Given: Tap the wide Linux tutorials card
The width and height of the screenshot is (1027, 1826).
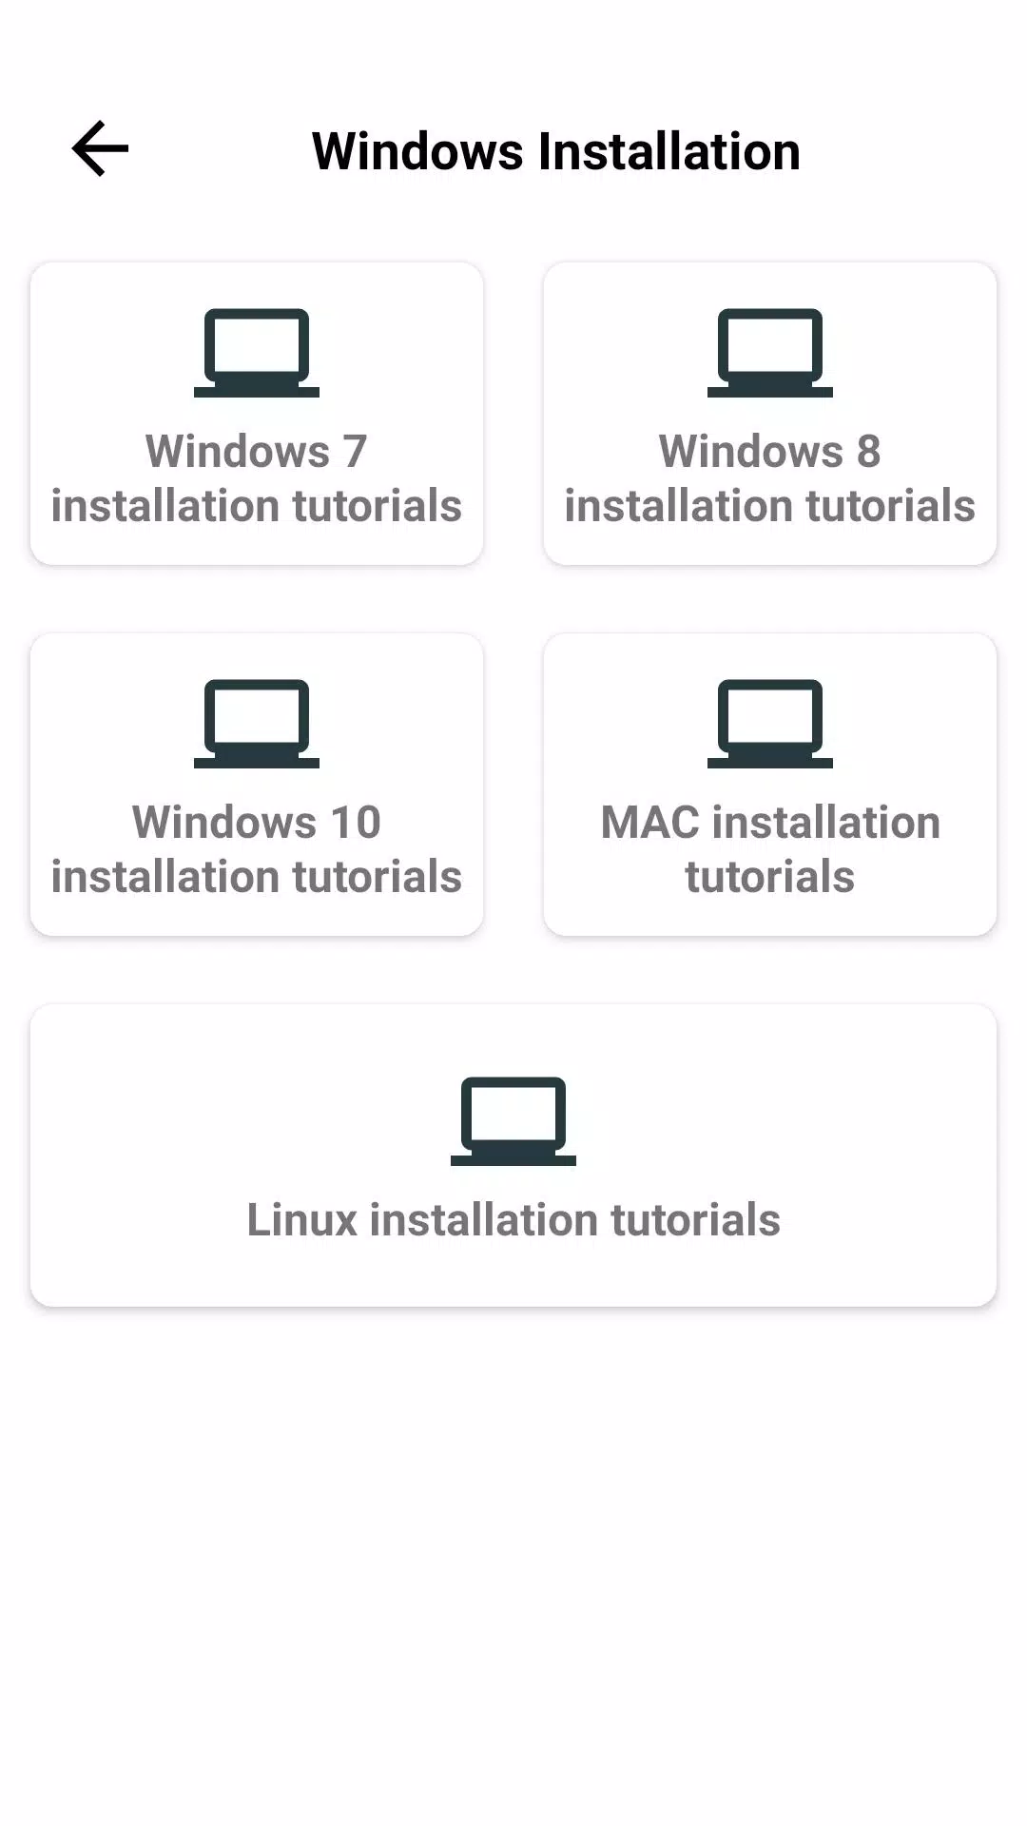Looking at the screenshot, I should 513,1156.
